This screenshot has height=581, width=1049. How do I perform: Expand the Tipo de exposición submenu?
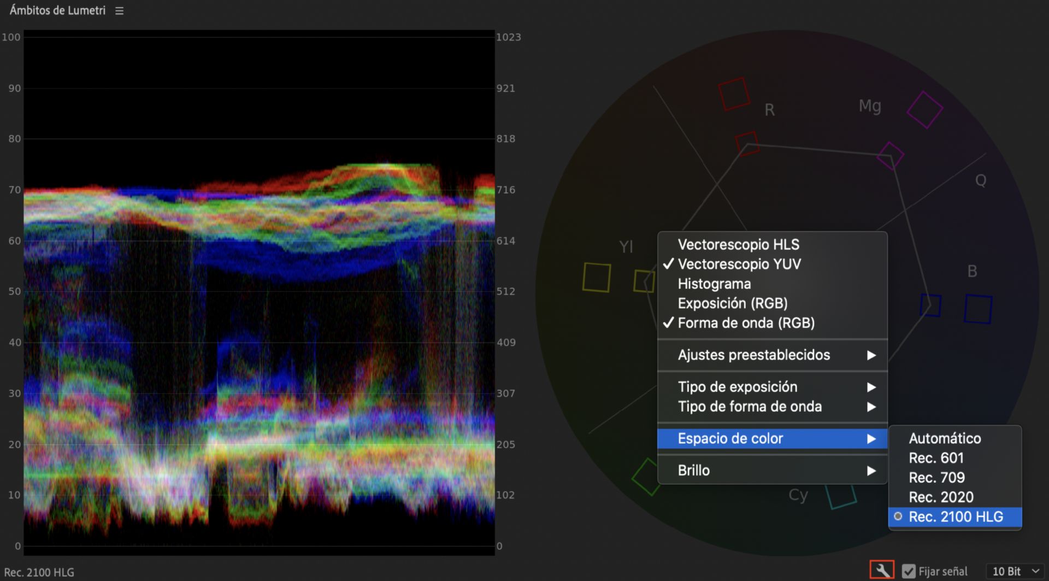737,386
